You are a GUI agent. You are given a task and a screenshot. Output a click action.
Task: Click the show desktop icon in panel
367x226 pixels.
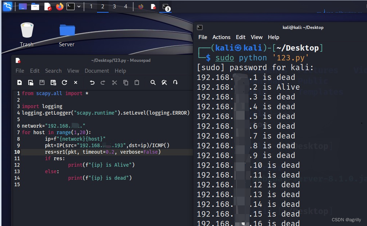(x=23, y=7)
